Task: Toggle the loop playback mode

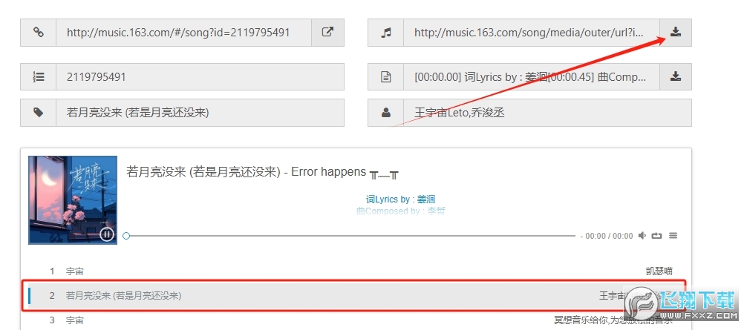Action: tap(657, 235)
